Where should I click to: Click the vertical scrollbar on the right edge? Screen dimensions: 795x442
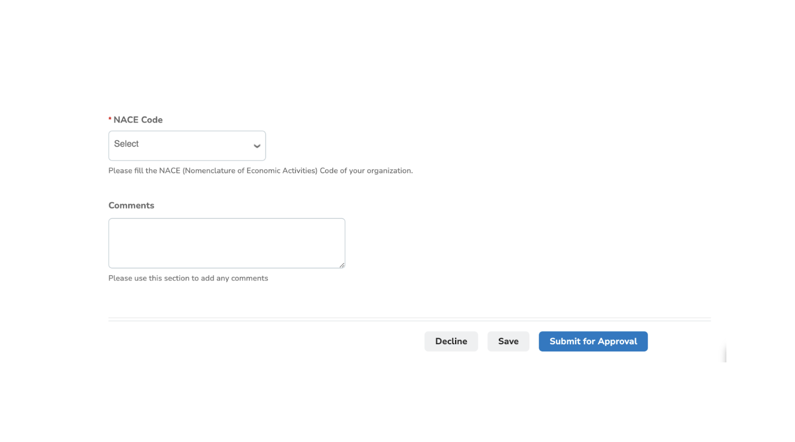(725, 351)
